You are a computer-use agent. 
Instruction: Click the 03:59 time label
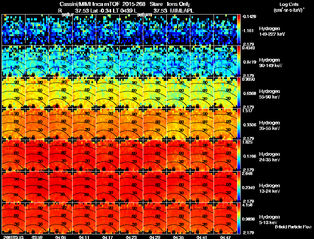pos(37,237)
